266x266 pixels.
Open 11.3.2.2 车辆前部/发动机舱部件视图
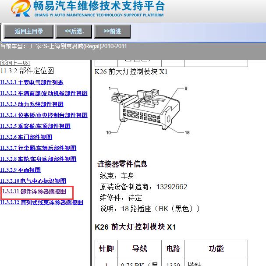44,93
